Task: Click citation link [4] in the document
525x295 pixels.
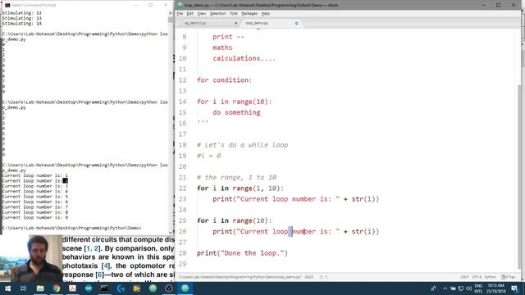Action: (x=106, y=265)
